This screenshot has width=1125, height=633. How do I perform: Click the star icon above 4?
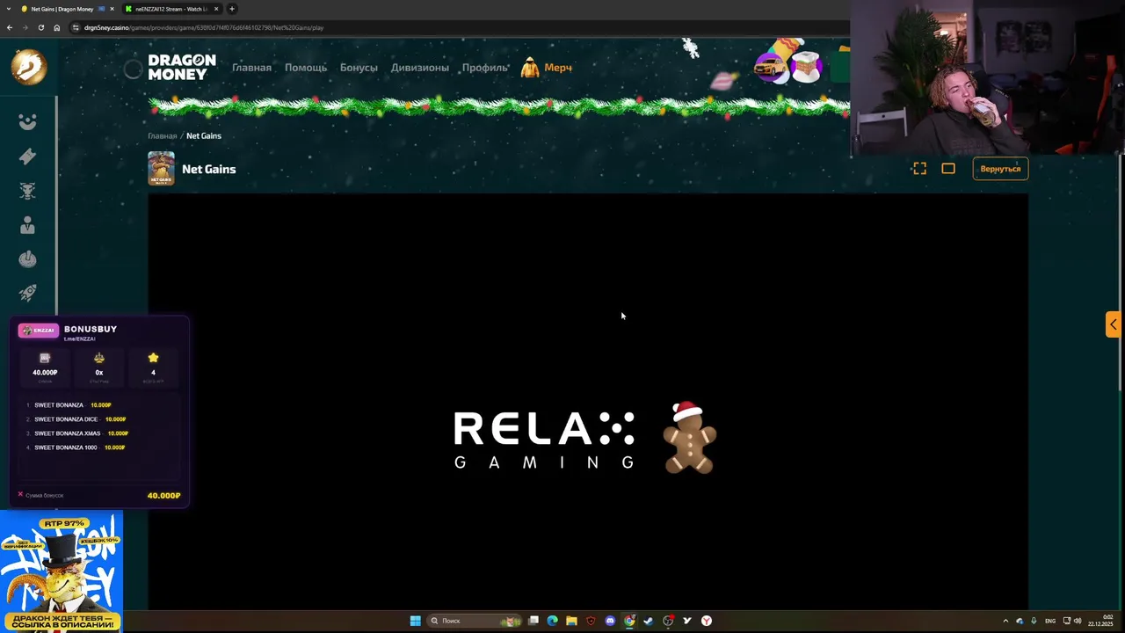pyautogui.click(x=153, y=358)
